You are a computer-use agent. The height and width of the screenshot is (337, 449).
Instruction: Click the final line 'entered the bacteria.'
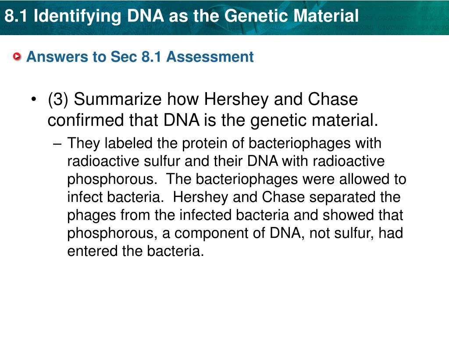(135, 251)
